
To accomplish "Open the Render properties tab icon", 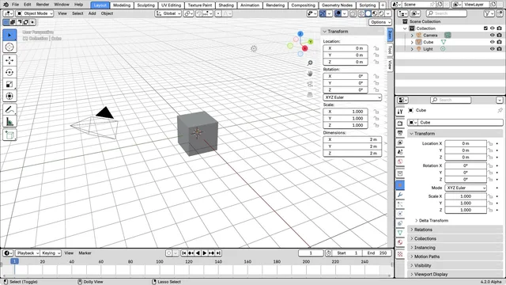I will coord(400,123).
